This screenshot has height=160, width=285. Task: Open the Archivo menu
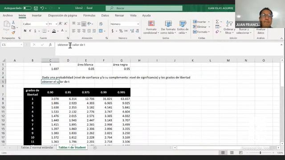(8, 16)
